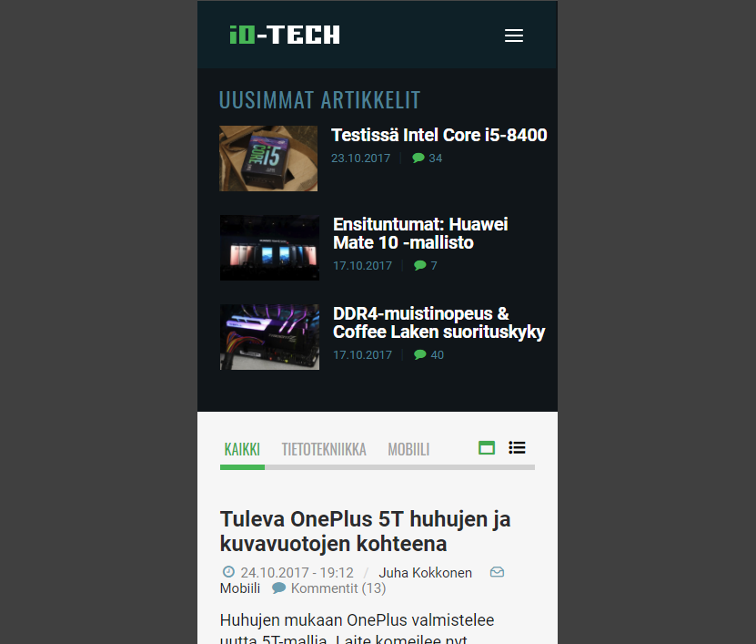
Task: Open article Testissä Intel Core i5-8400
Action: tap(438, 135)
